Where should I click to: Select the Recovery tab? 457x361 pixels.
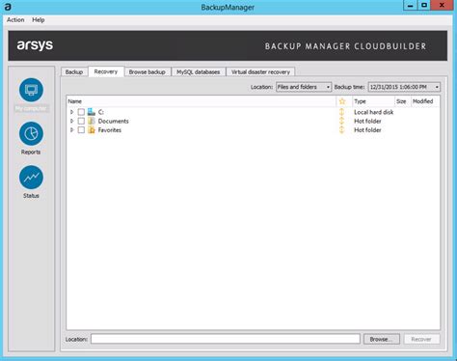tap(106, 71)
